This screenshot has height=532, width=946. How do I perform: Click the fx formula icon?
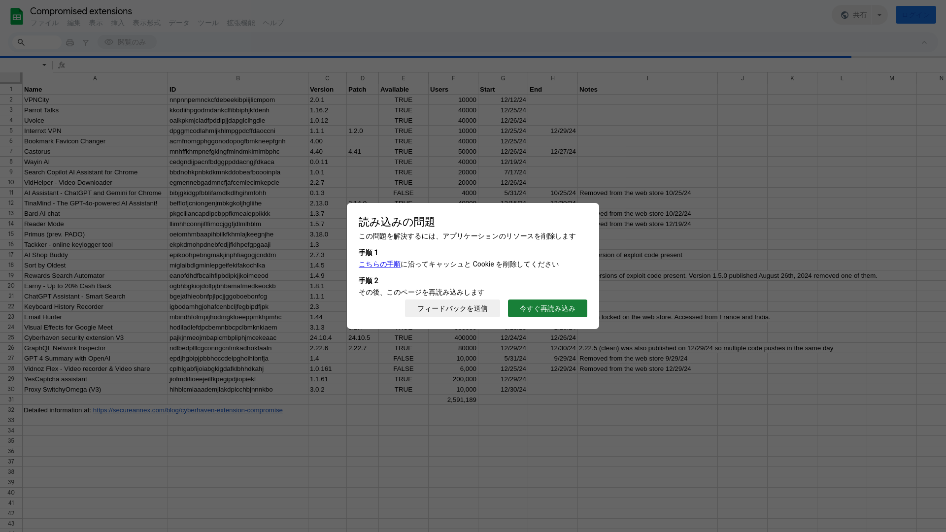point(62,65)
